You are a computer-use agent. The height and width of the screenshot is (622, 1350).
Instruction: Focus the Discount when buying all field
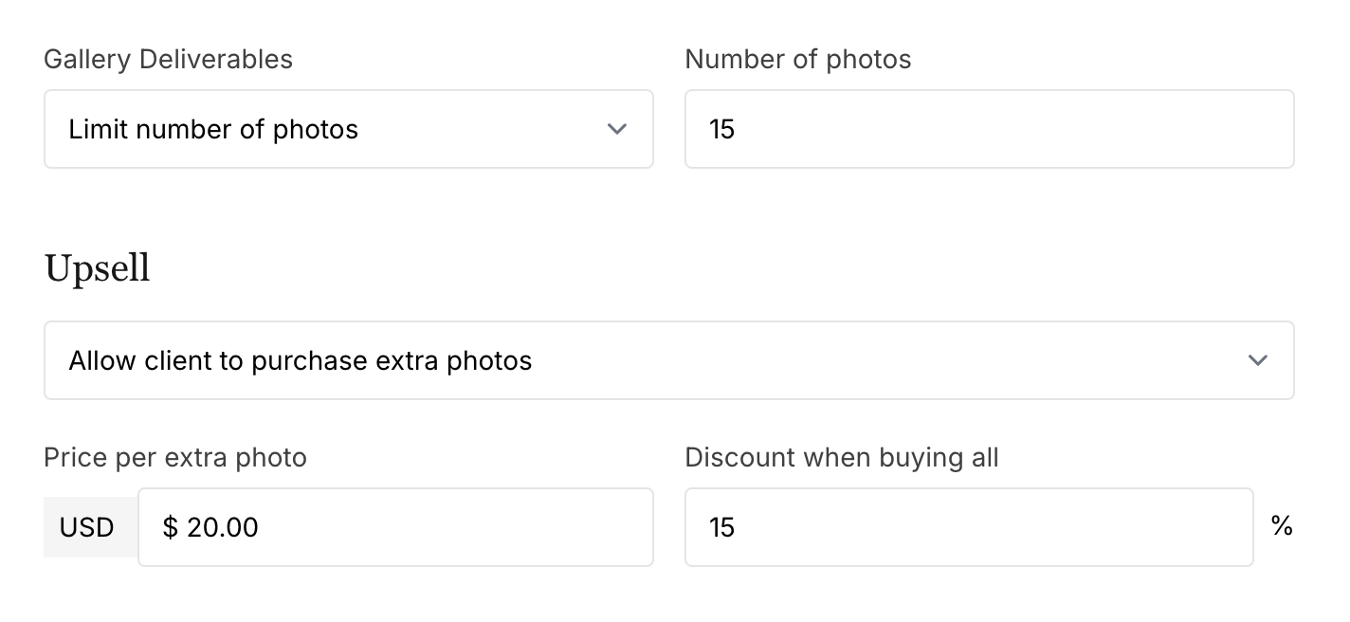(969, 527)
